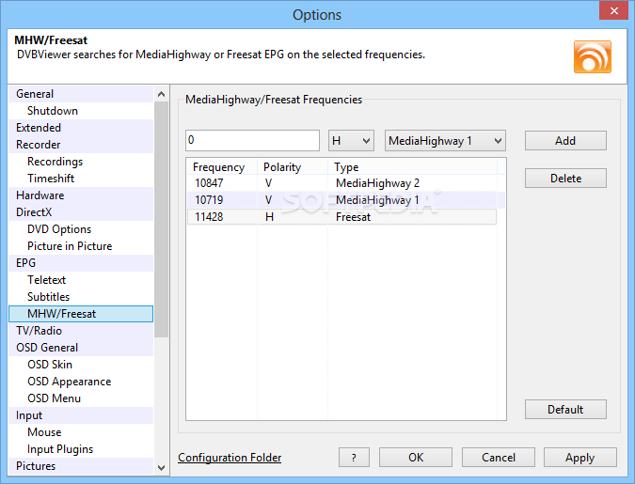
Task: Select the OSD General category
Action: [81, 348]
